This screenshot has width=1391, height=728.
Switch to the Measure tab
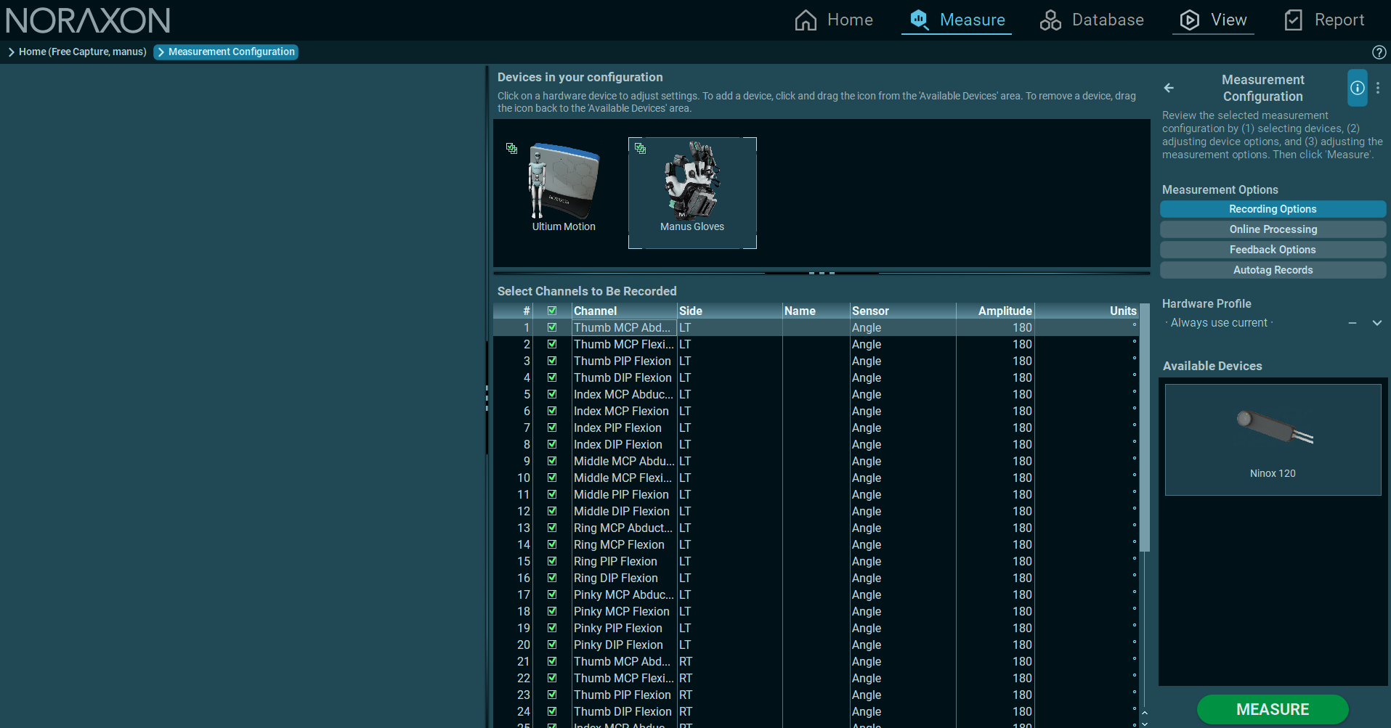coord(957,20)
